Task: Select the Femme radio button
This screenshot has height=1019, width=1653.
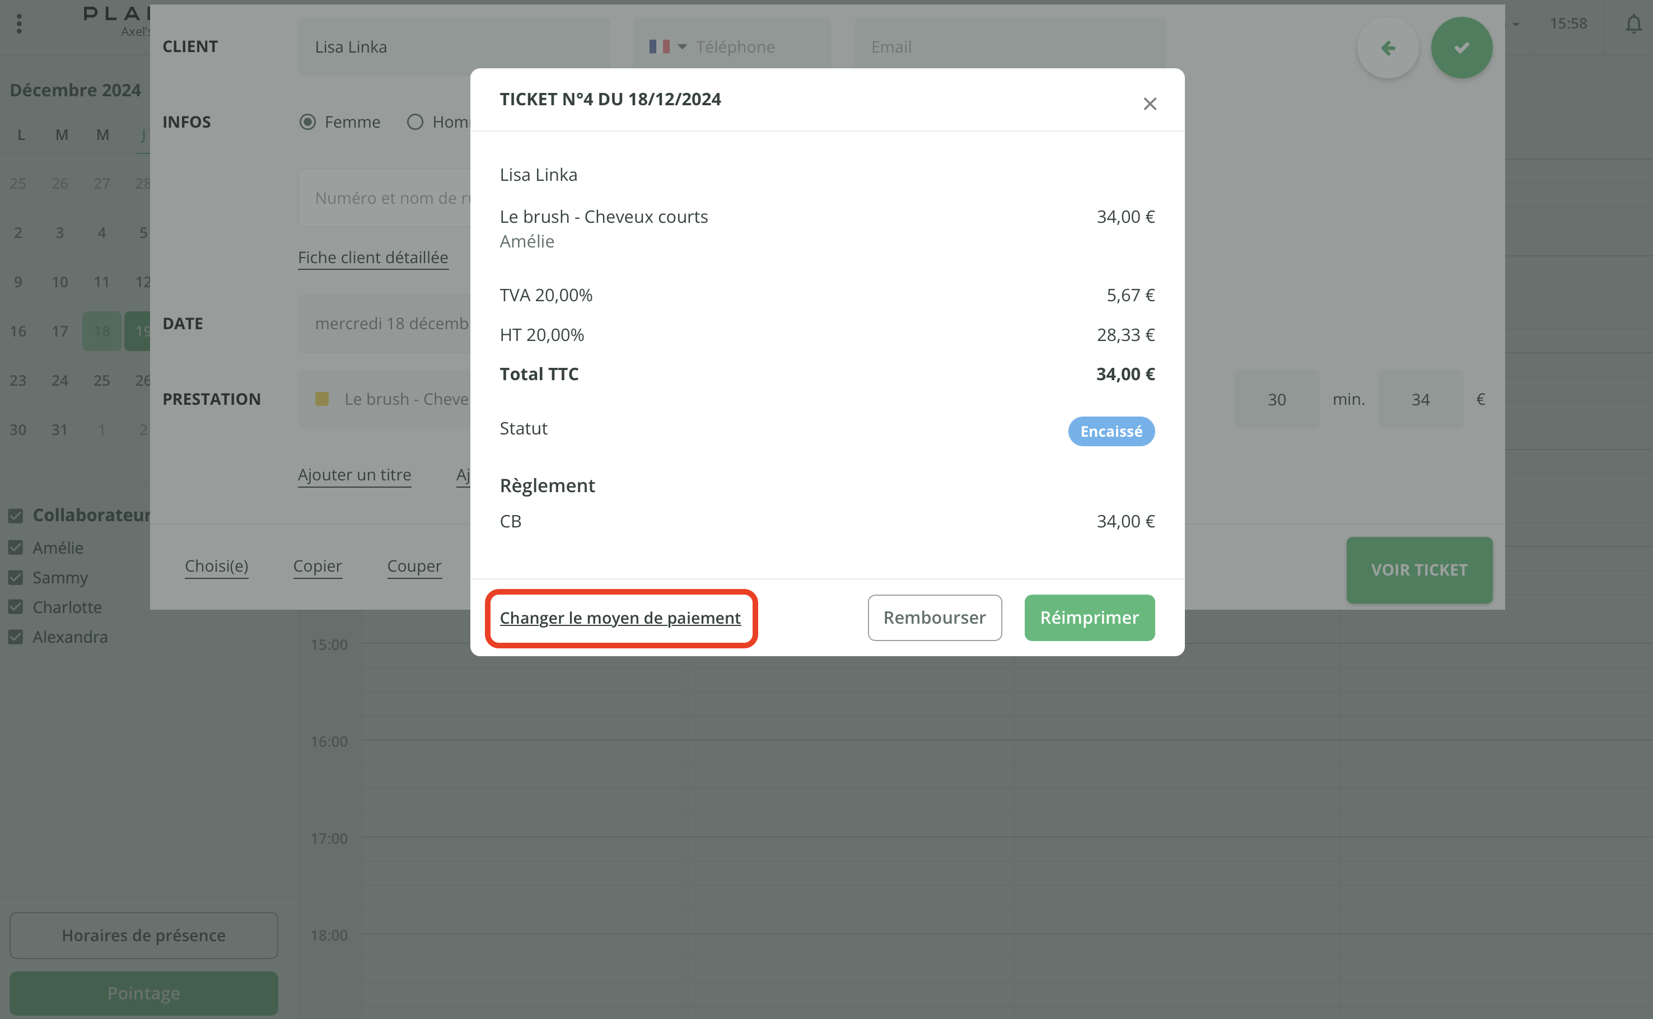Action: click(307, 122)
